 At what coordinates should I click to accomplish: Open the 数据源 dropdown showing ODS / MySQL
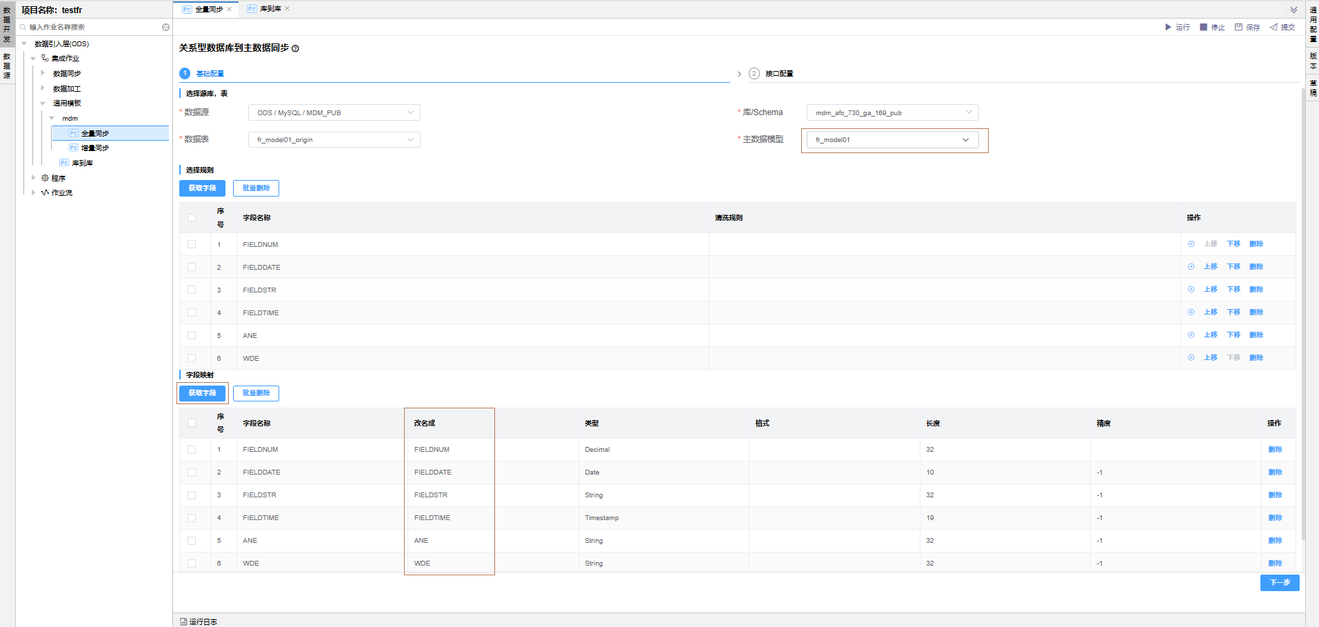tap(334, 112)
